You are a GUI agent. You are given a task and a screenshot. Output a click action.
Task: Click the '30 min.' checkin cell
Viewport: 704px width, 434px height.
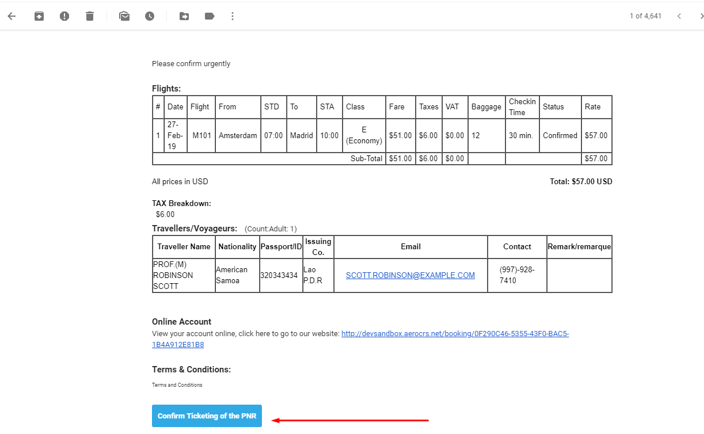coord(522,136)
